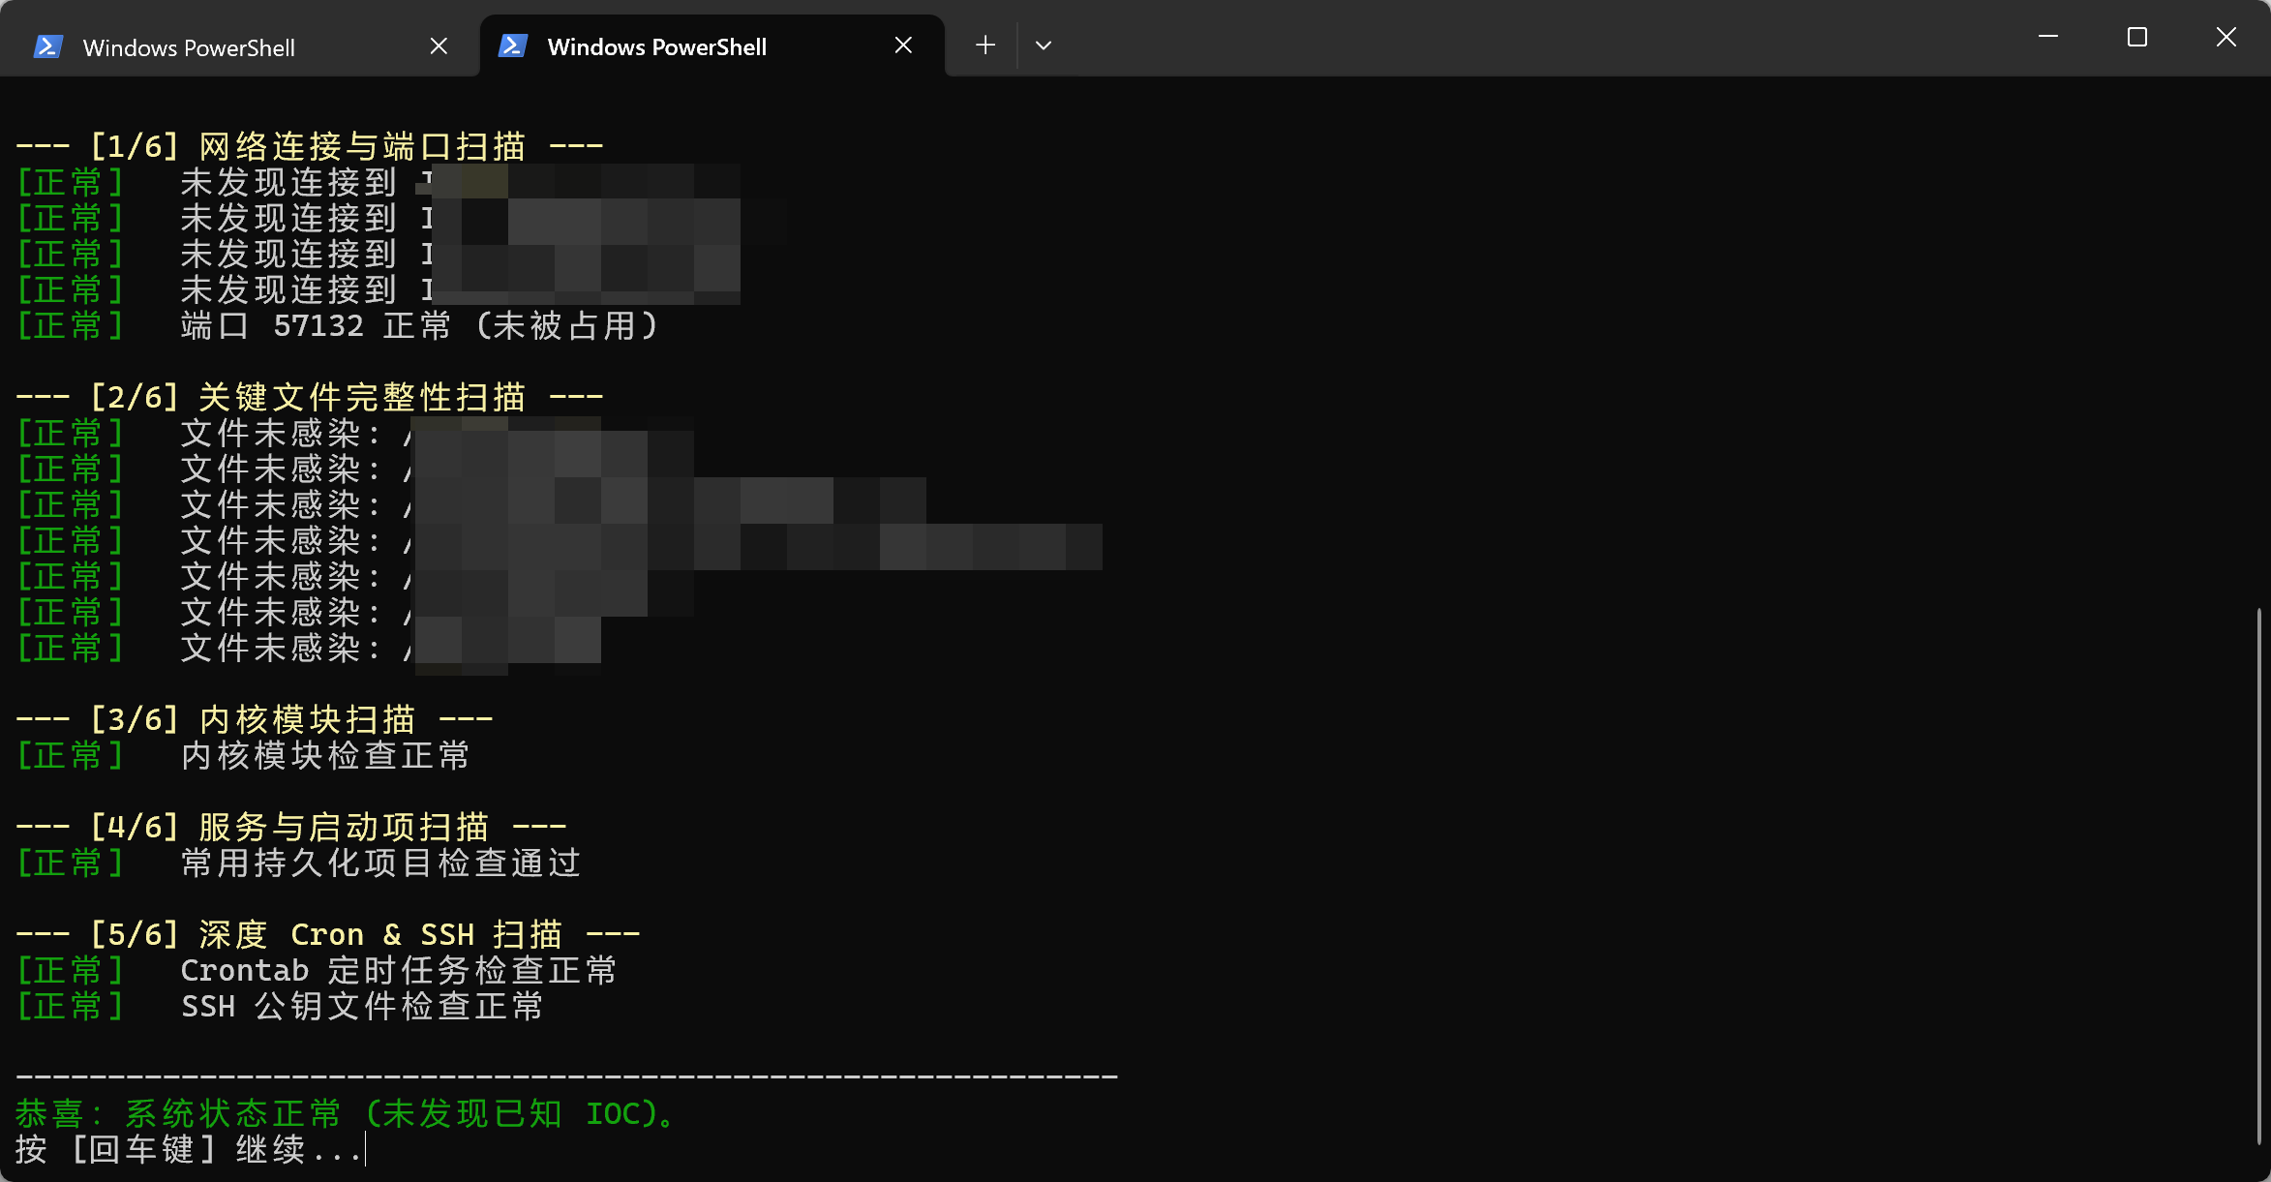Click the '常用持久化项目检查通过' result line
Screen dimensions: 2271x1182
pyautogui.click(x=380, y=864)
